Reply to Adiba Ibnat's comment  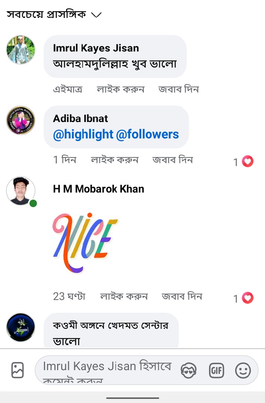[x=173, y=160]
